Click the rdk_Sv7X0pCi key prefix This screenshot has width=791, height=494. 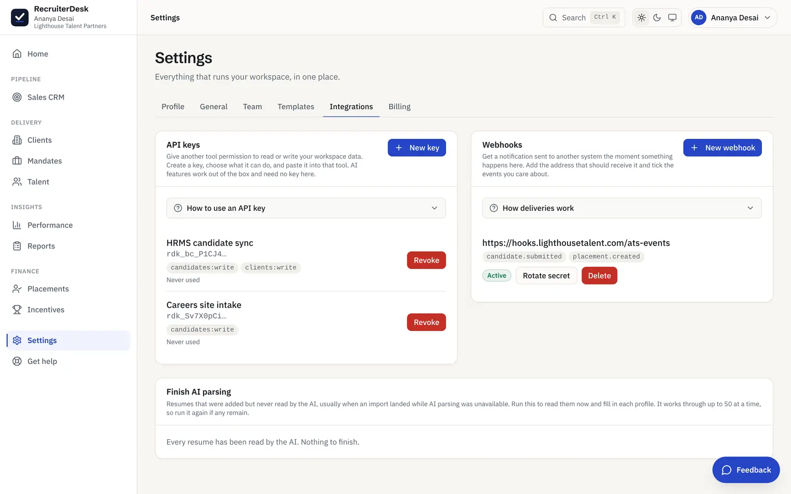point(196,316)
